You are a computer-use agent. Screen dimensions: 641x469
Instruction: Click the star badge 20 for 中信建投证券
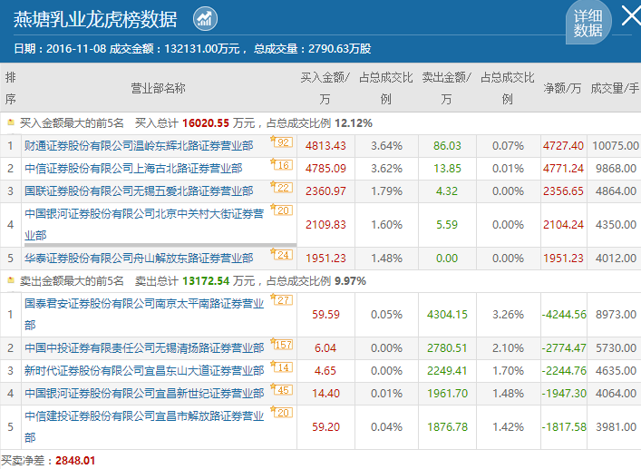[282, 412]
